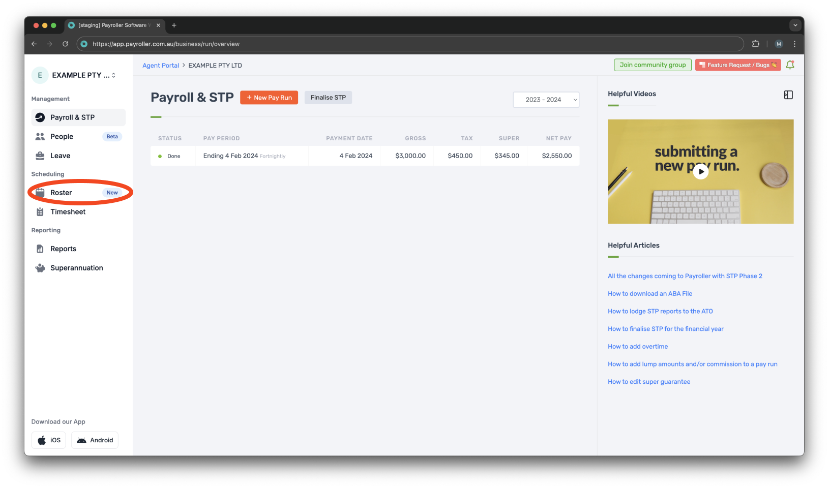The height and width of the screenshot is (488, 829).
Task: Open How to download an ABA File
Action: point(650,294)
